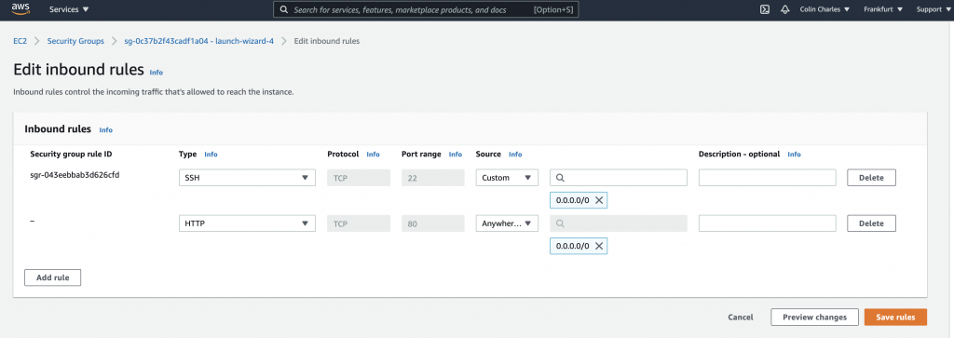Open Info link for Source column

point(515,155)
